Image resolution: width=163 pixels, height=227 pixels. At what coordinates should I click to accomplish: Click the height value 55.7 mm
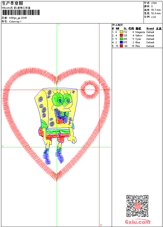(x=156, y=10)
